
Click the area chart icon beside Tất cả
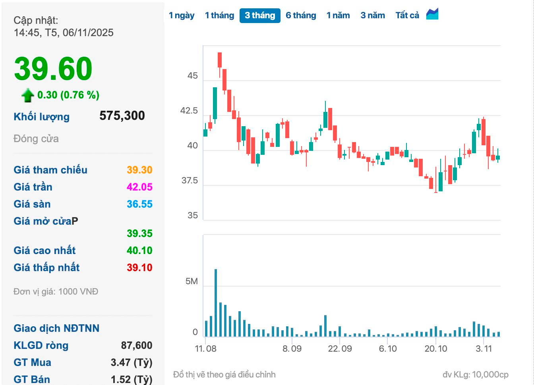point(432,14)
